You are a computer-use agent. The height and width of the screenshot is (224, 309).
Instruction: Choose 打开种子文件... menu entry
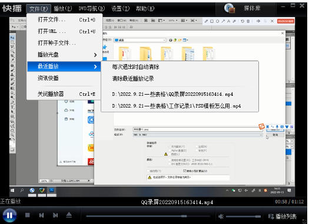pos(64,43)
